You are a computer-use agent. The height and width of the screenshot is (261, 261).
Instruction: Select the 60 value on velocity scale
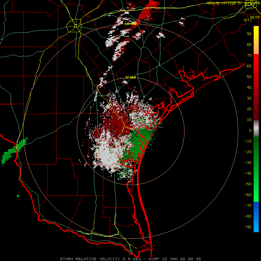[249, 66]
